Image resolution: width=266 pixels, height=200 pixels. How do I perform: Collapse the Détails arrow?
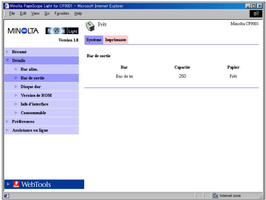coord(8,60)
